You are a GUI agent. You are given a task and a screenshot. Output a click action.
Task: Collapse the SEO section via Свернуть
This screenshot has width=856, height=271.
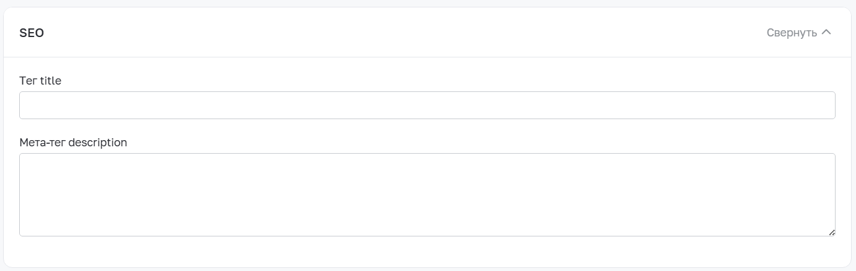[792, 33]
